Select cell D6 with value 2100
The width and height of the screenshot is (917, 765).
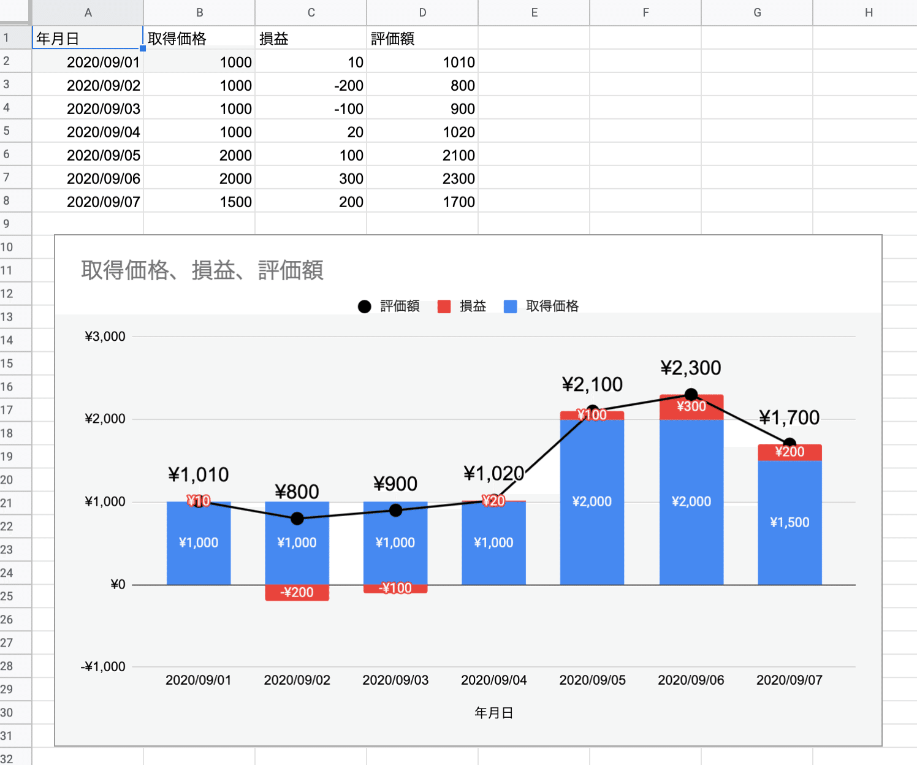[x=422, y=155]
